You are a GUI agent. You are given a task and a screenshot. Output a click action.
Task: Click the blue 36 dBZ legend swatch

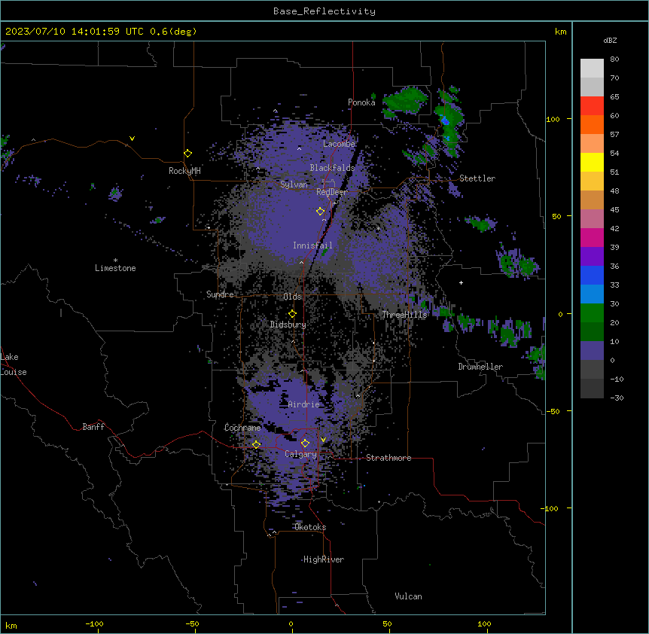pyautogui.click(x=592, y=275)
